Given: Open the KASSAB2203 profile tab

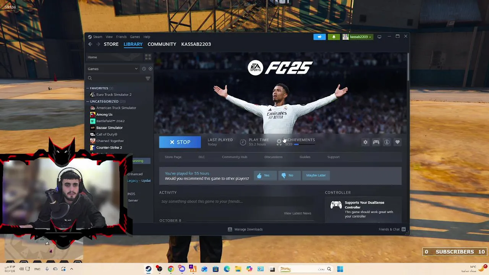Looking at the screenshot, I should point(196,44).
